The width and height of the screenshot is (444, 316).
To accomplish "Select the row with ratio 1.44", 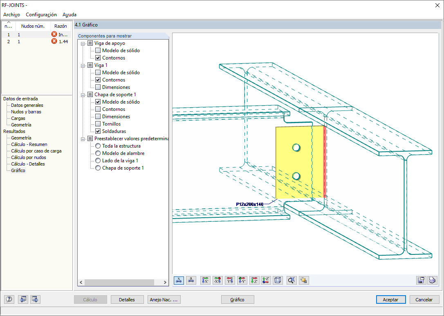I will 36,42.
